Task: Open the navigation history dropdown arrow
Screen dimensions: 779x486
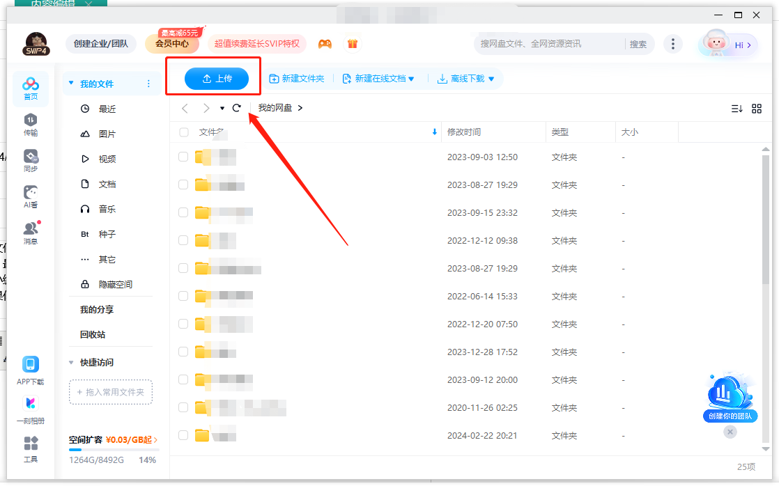Action: (222, 108)
